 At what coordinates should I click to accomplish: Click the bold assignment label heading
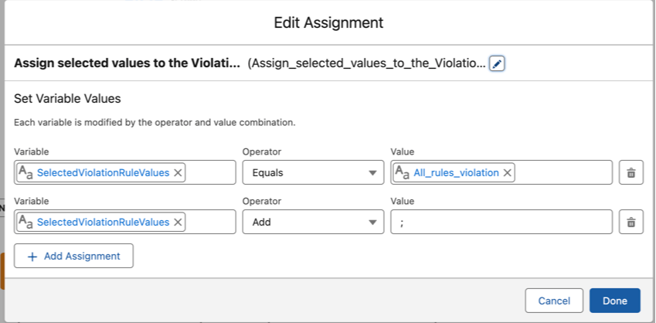point(127,63)
